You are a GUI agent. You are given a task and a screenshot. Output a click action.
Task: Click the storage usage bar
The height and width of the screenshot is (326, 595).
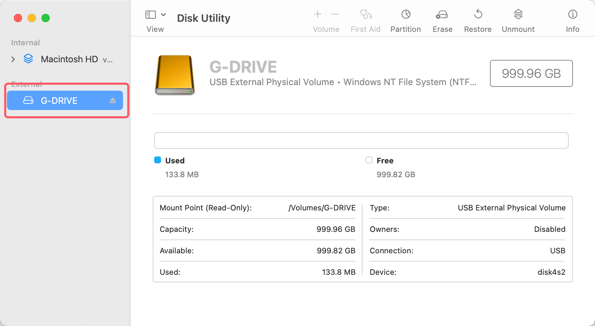(x=361, y=141)
